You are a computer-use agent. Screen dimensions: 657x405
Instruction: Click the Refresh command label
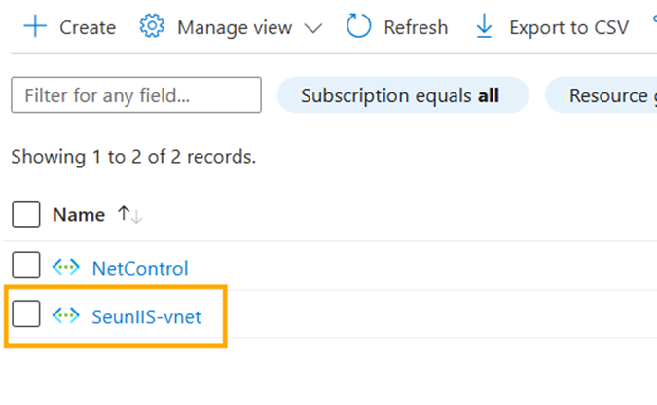click(416, 27)
